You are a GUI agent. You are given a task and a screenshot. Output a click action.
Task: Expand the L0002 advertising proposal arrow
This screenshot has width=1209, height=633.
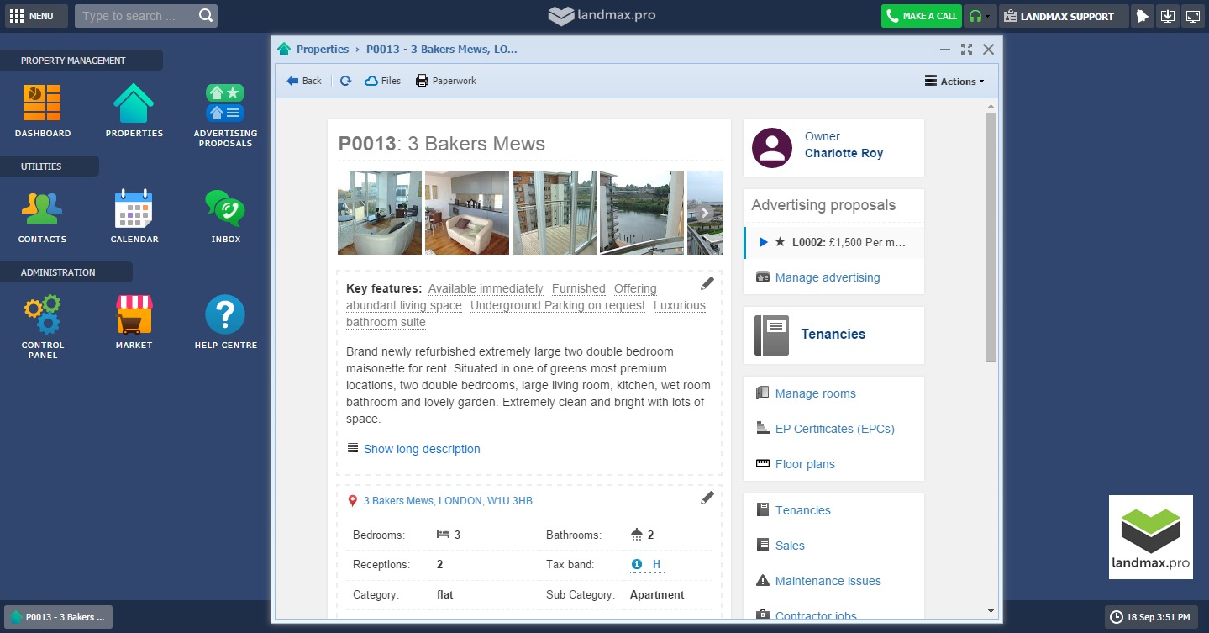[764, 242]
